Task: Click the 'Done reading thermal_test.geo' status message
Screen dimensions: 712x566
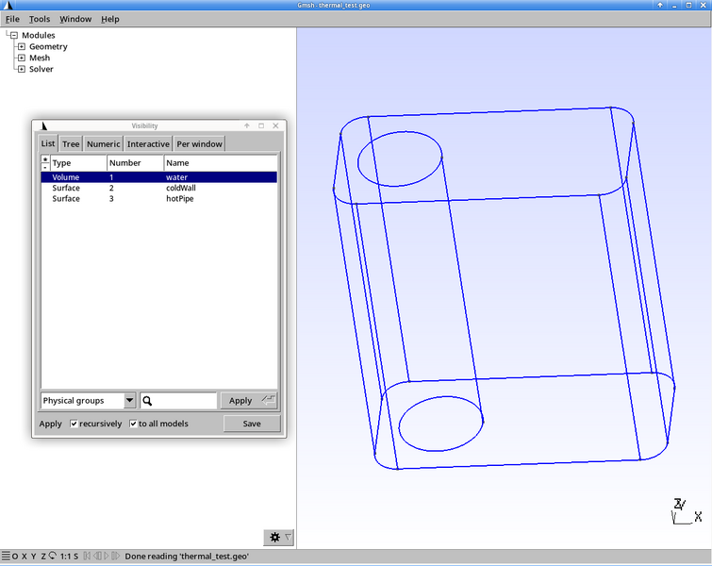Action: coord(187,556)
